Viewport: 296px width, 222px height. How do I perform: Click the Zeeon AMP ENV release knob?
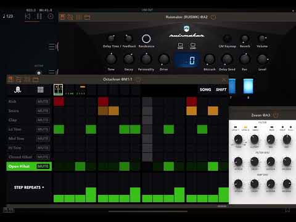tap(287, 184)
